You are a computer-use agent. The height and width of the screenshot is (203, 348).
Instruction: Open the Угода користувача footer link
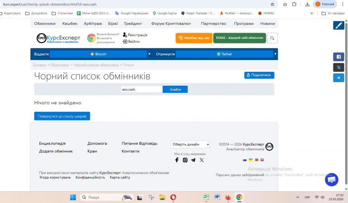pyautogui.click(x=55, y=177)
